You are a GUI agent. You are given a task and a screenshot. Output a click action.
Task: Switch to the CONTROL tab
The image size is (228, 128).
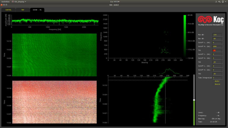[8, 10]
